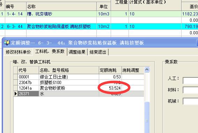Click the 1182.23 base price cell
This screenshot has height=133, width=198.
coord(190,14)
